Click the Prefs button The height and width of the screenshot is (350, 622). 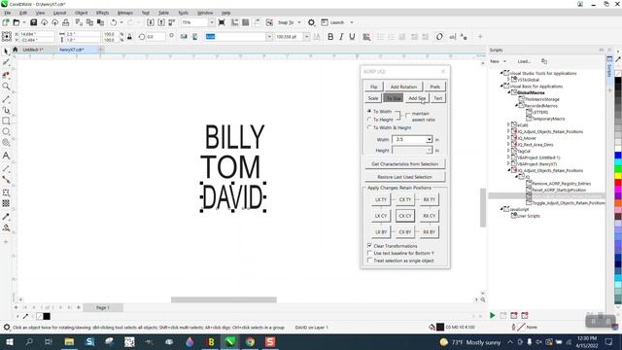click(x=434, y=87)
